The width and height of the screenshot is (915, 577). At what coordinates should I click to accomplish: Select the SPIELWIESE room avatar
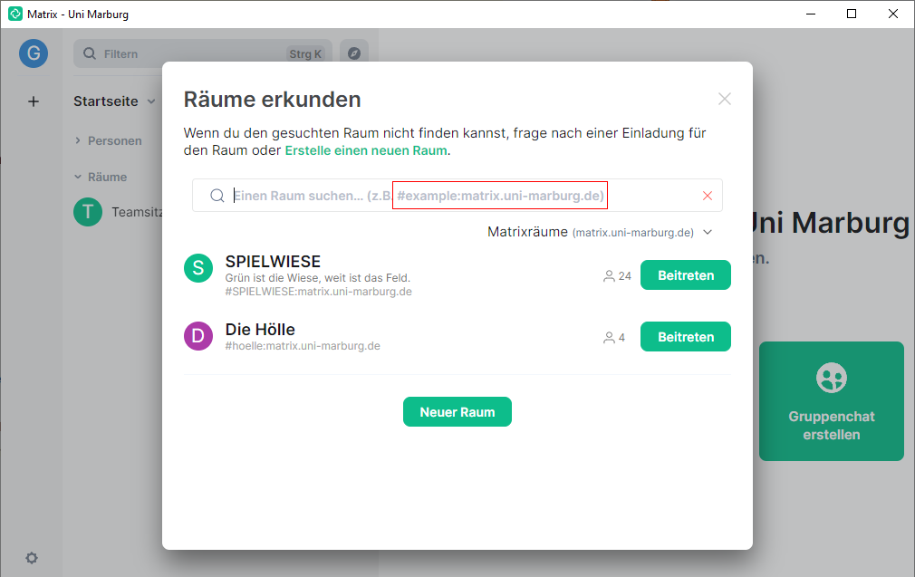point(198,268)
